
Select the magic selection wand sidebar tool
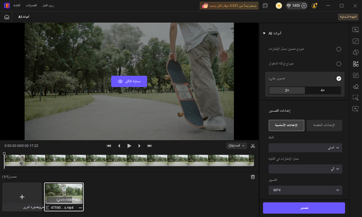tap(356, 98)
